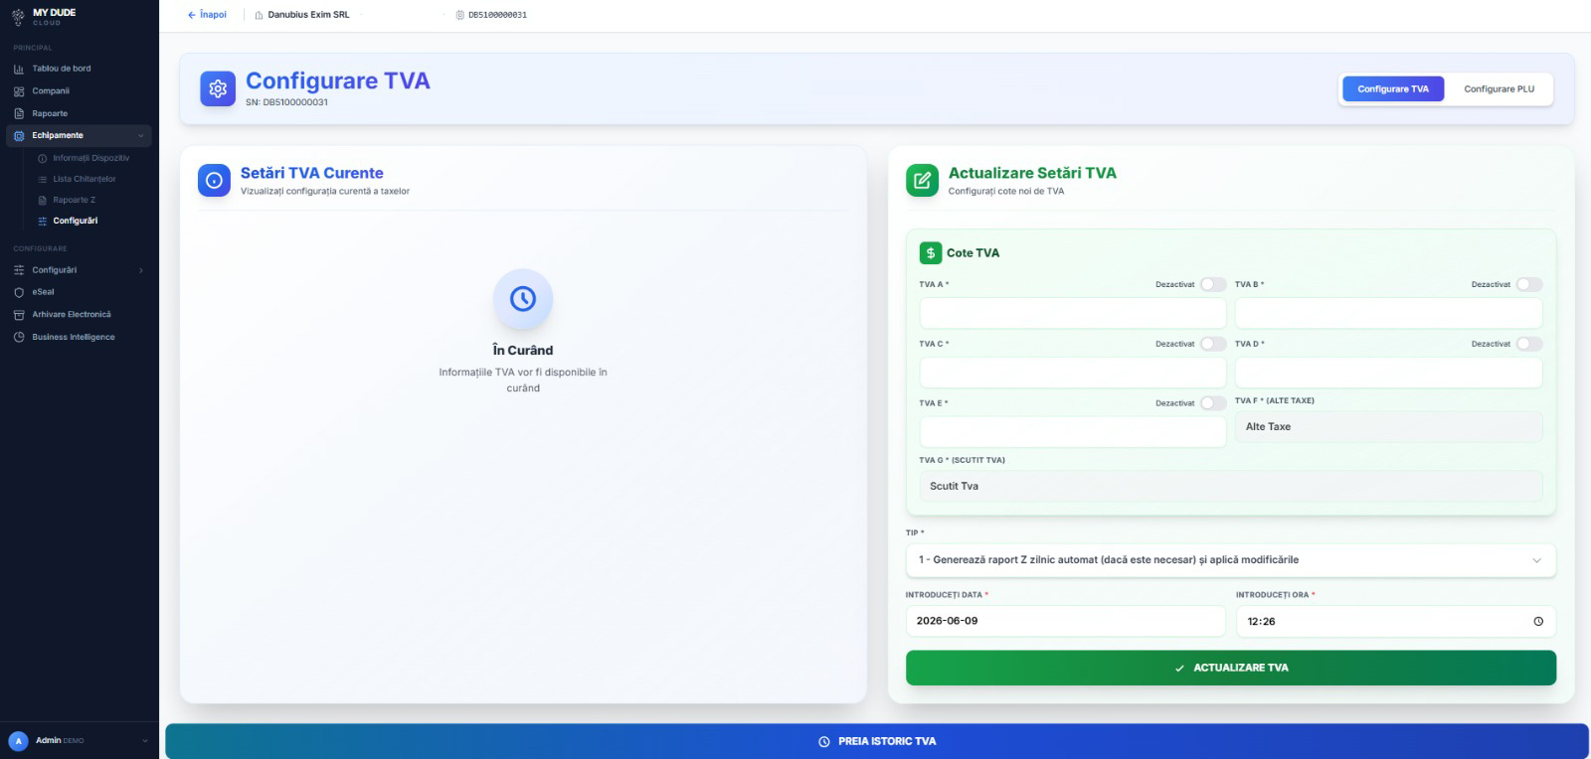Screen dimensions: 1591x759
Task: Click the My Dude Cloud logo icon
Action: click(x=18, y=16)
